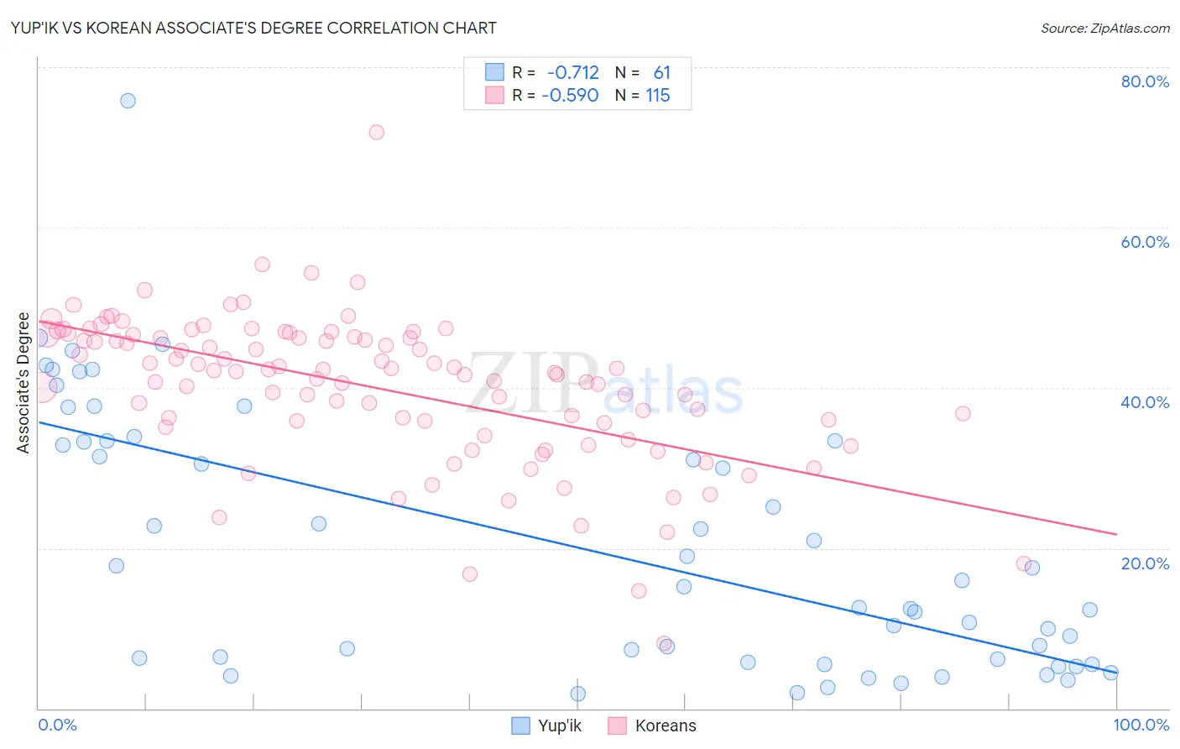The width and height of the screenshot is (1180, 749).
Task: Click the pink Koreans legend swatch
Action: click(x=618, y=725)
